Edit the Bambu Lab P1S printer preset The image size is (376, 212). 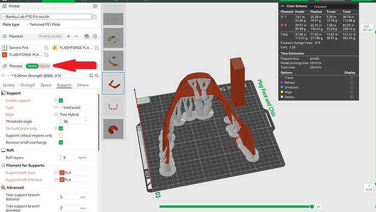[95, 16]
